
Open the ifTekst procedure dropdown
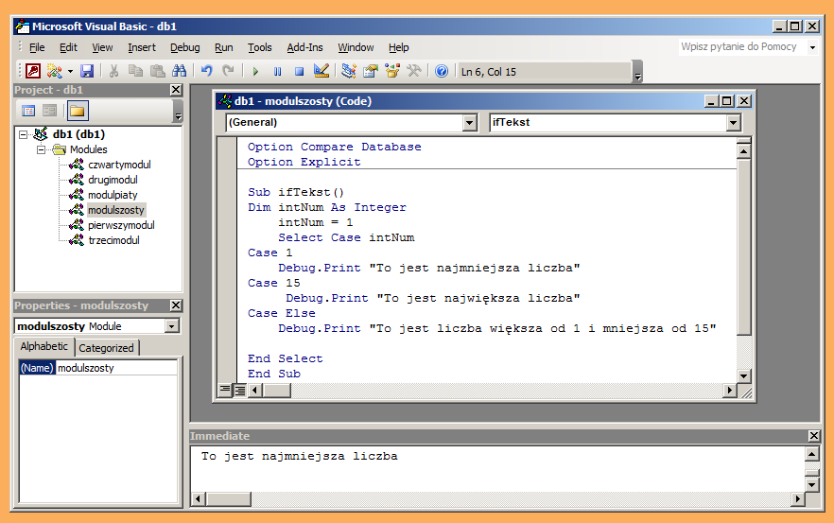pos(733,123)
